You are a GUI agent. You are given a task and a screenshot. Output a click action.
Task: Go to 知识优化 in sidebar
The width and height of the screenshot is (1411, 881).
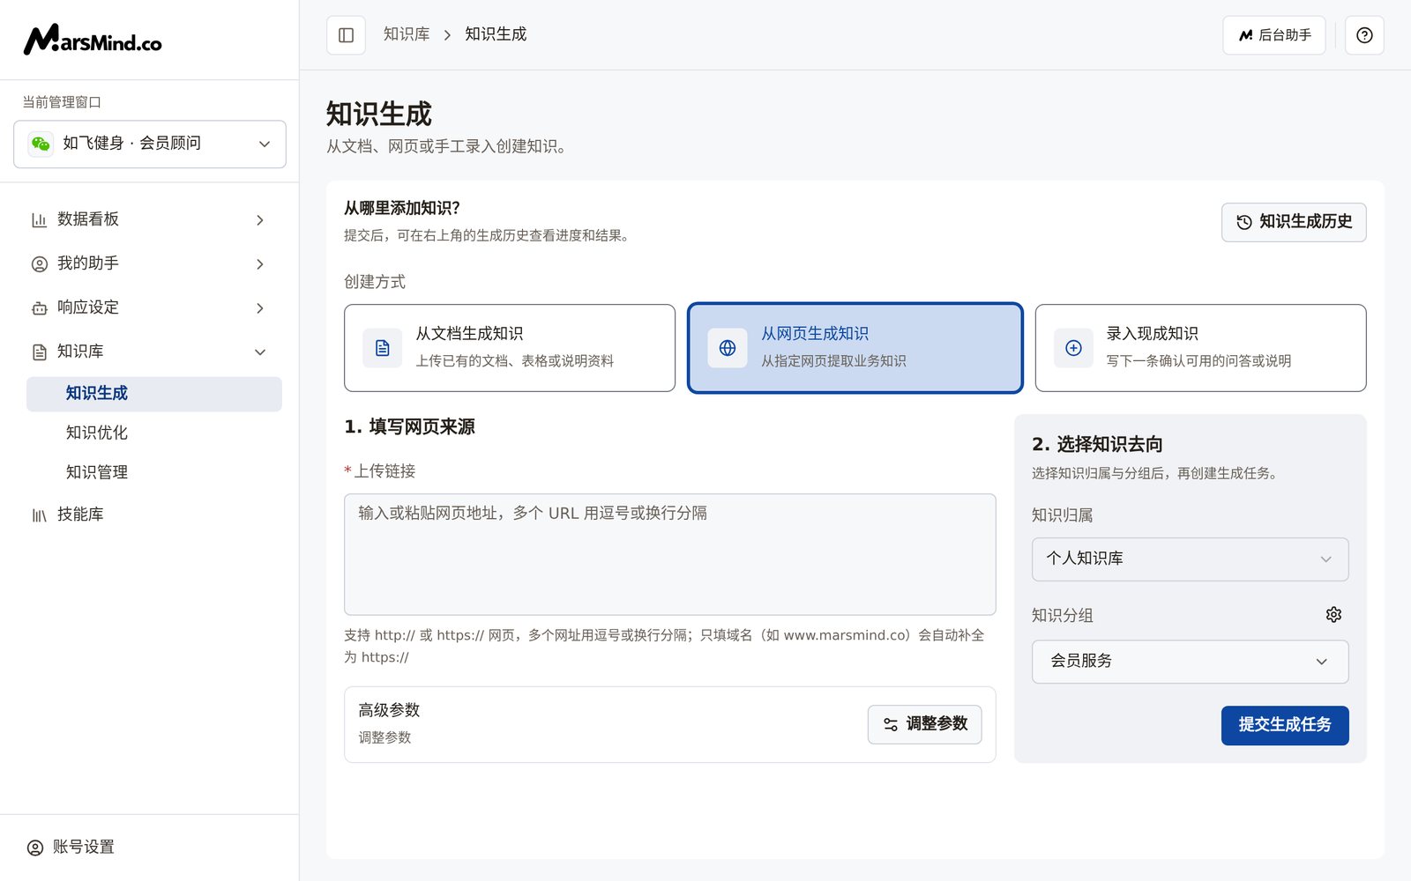point(154,433)
